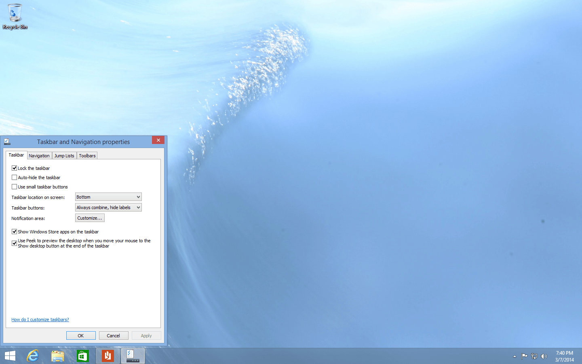Click the dialog title bar icon
This screenshot has width=582, height=364.
(x=7, y=142)
